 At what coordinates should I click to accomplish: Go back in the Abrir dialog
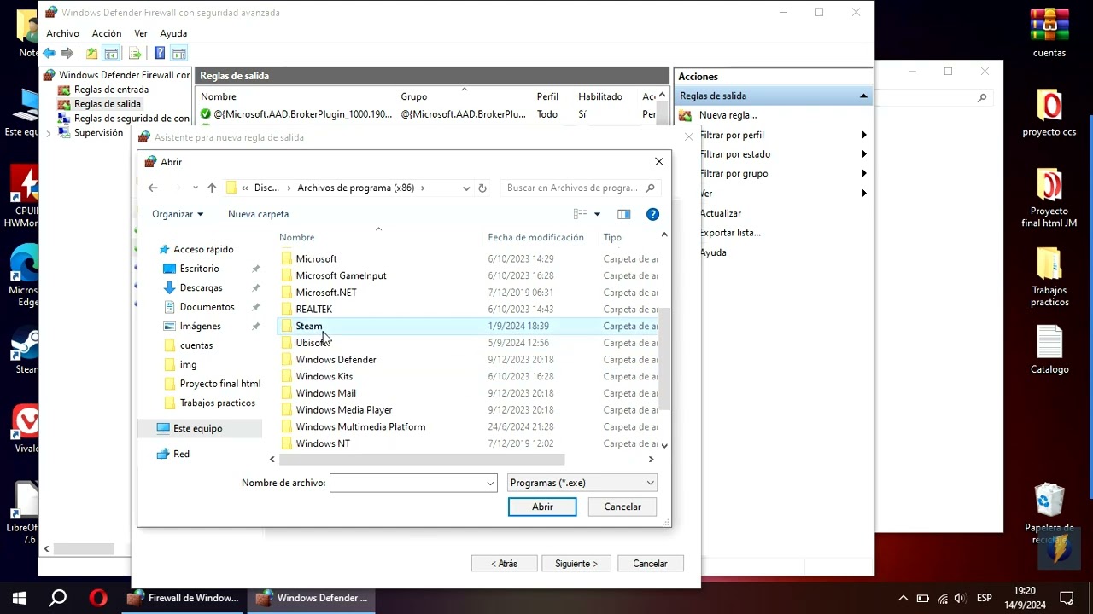153,188
